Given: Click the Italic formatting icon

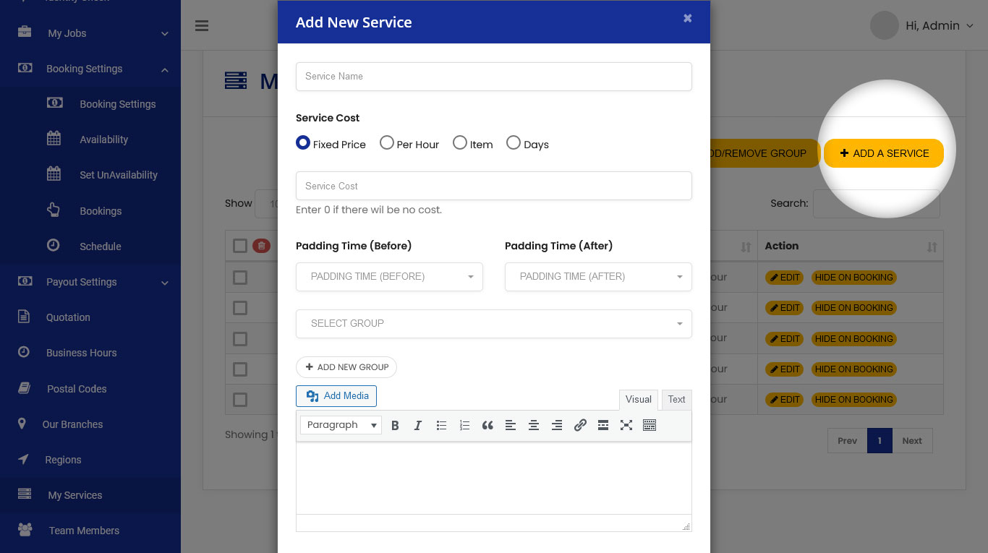Looking at the screenshot, I should pyautogui.click(x=417, y=426).
